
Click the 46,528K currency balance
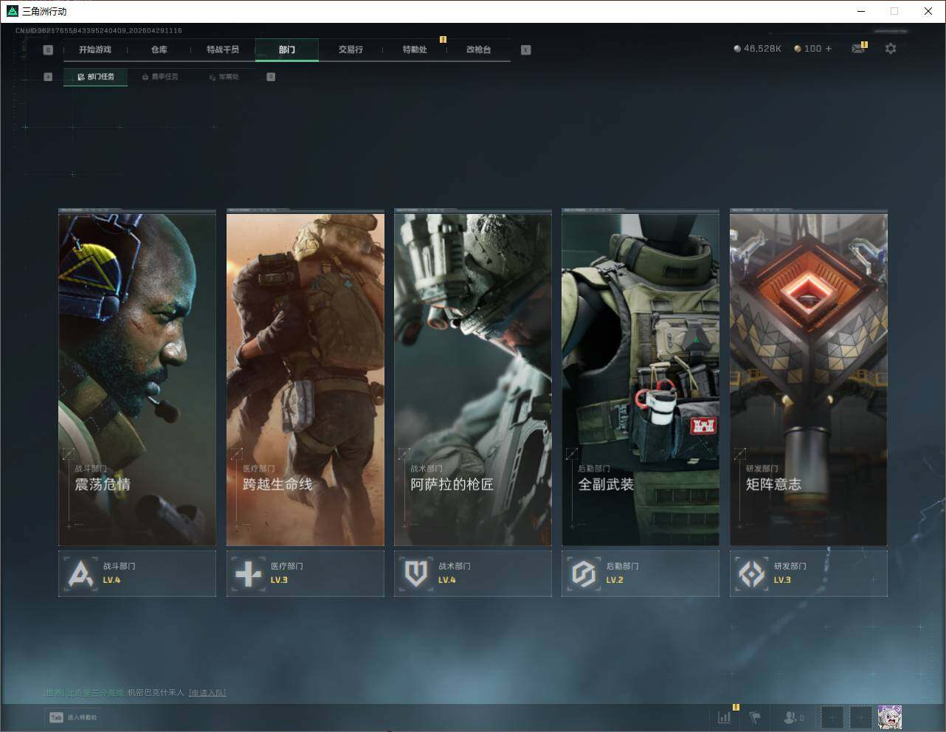[x=757, y=49]
